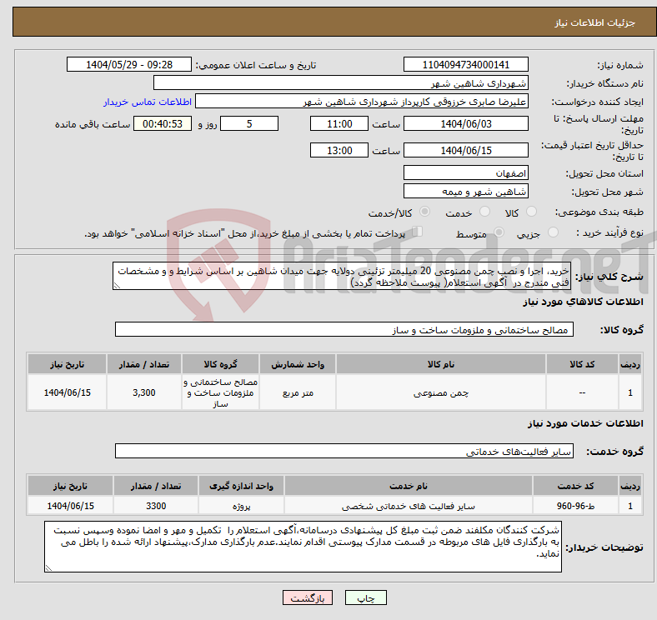
Task: Select the خدمت radio button
Action: point(484,212)
